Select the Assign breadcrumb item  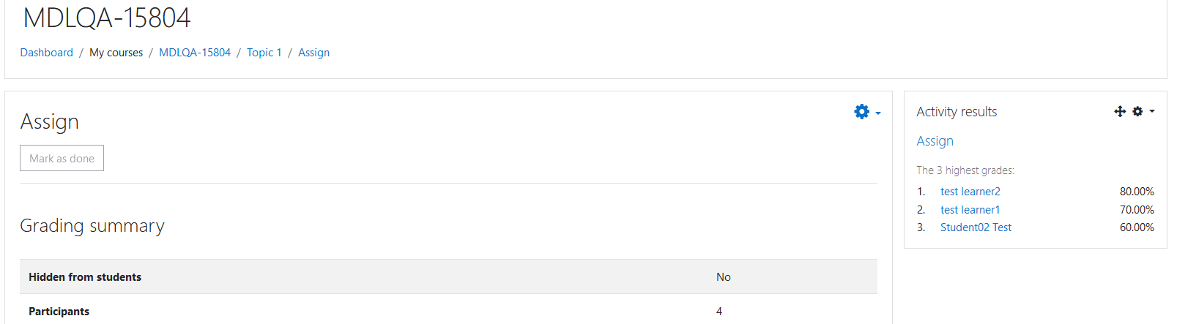click(x=313, y=53)
